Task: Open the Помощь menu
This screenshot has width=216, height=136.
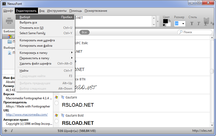Action: tap(75, 11)
